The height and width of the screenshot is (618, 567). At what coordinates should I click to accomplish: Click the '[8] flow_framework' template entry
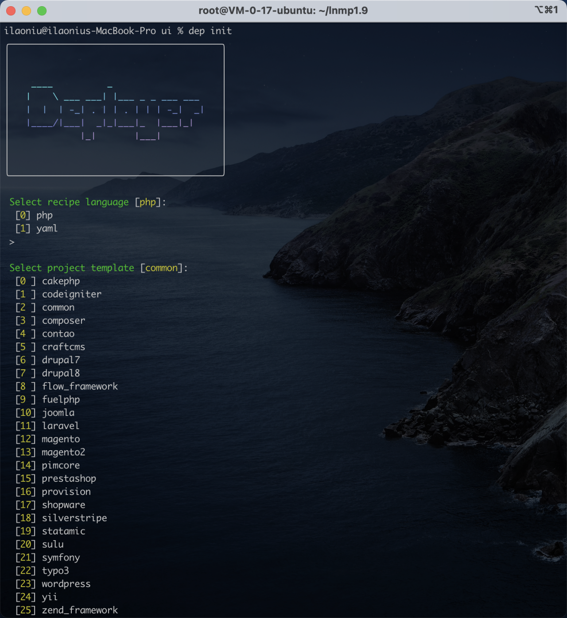(x=67, y=387)
